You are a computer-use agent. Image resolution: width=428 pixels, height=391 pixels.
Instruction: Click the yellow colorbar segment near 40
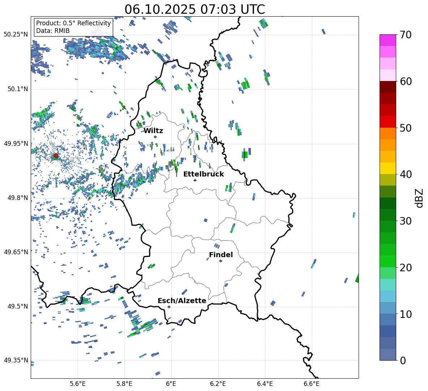pyautogui.click(x=388, y=168)
